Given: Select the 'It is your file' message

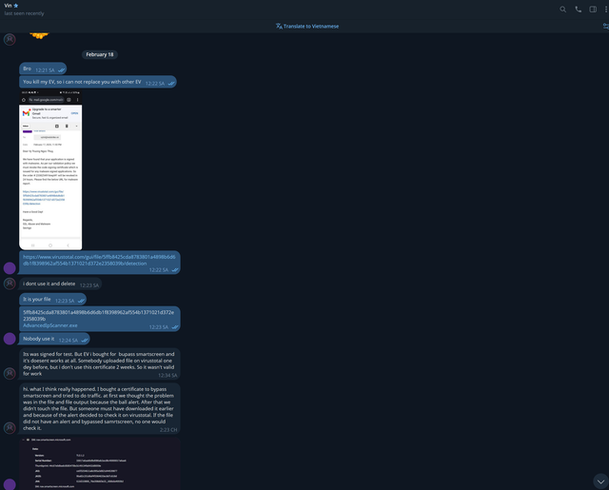Looking at the screenshot, I should [53, 300].
